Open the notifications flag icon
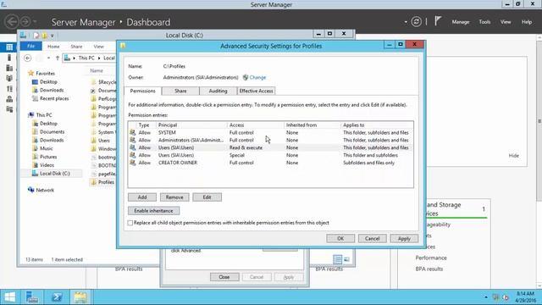 tap(438, 21)
